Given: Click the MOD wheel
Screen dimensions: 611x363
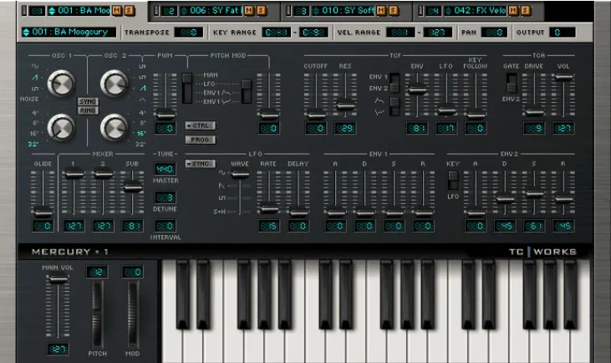Looking at the screenshot, I should [x=133, y=314].
